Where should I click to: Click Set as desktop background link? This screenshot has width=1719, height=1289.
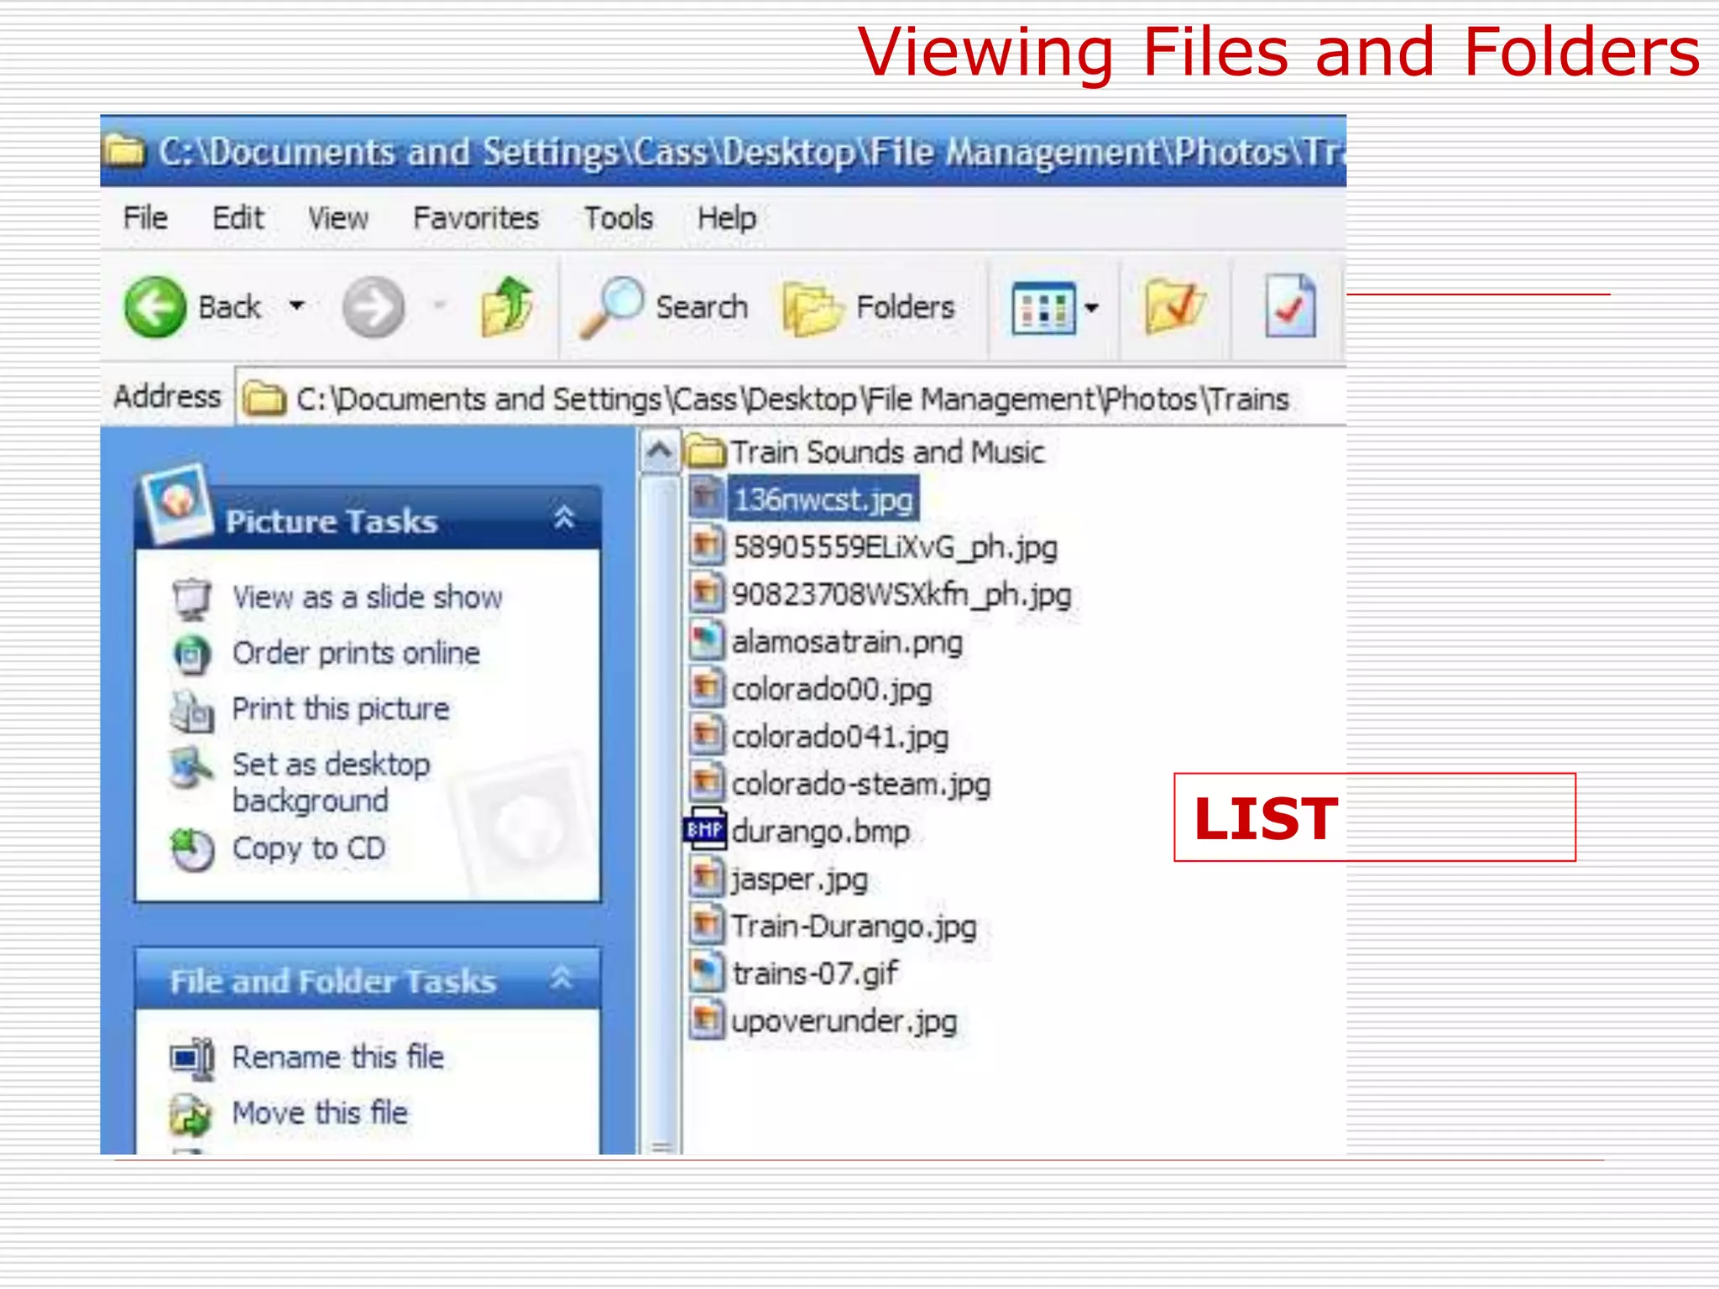point(331,782)
